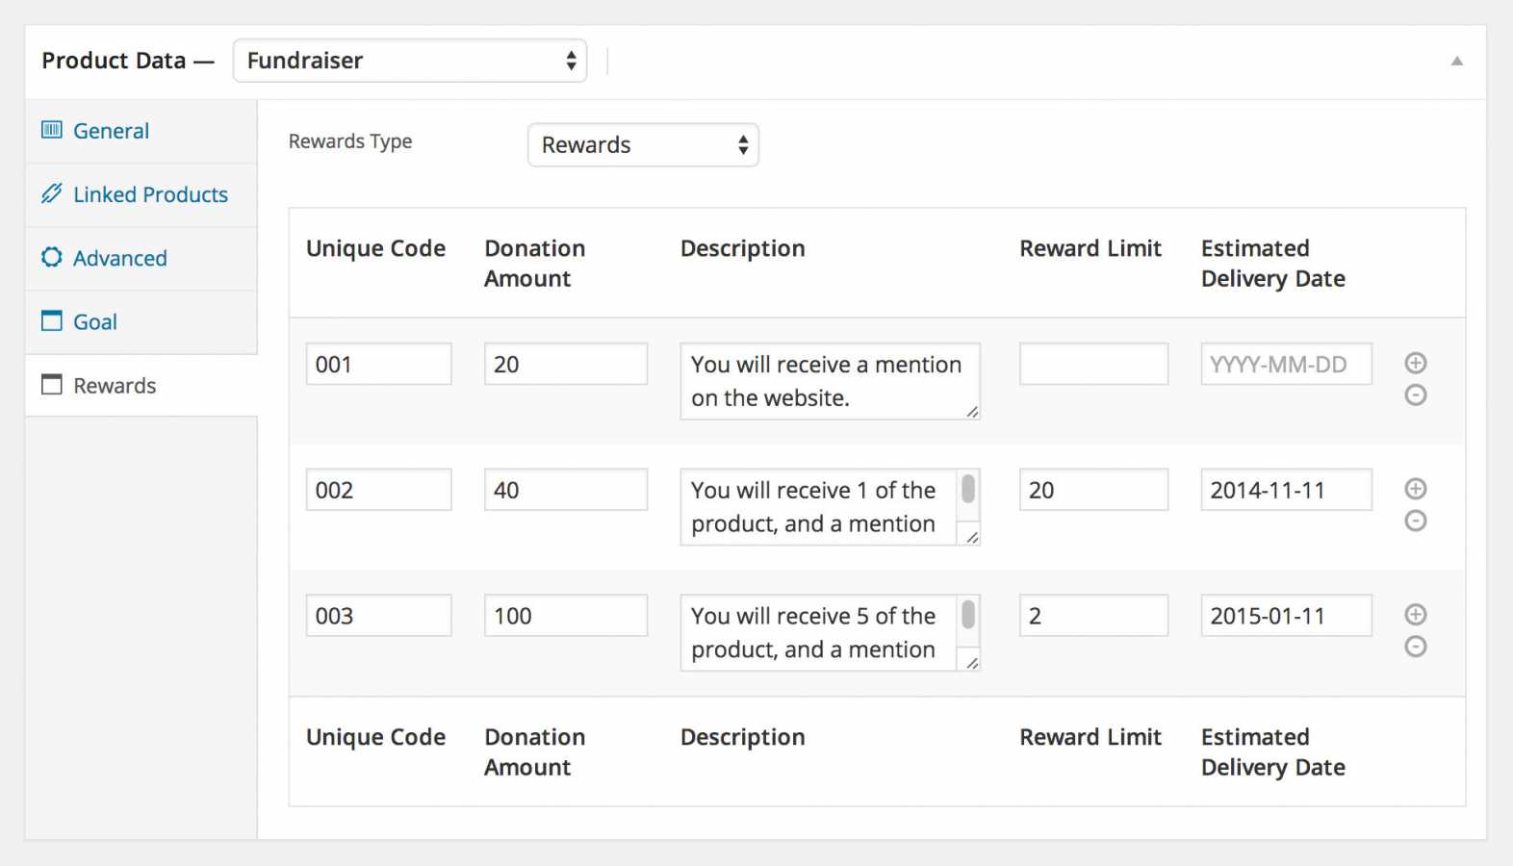The height and width of the screenshot is (866, 1513).
Task: Click the Rewards tab icon
Action: click(x=52, y=384)
